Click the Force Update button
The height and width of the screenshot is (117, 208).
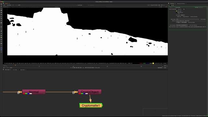click(184, 22)
